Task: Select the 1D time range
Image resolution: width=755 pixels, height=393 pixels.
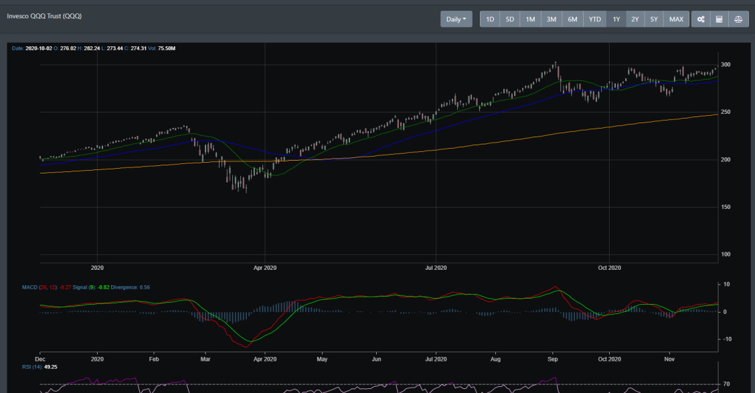Action: pos(490,19)
